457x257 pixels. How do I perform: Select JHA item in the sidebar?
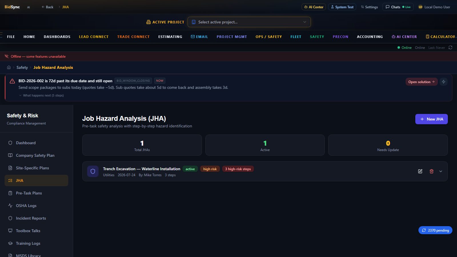click(x=36, y=180)
